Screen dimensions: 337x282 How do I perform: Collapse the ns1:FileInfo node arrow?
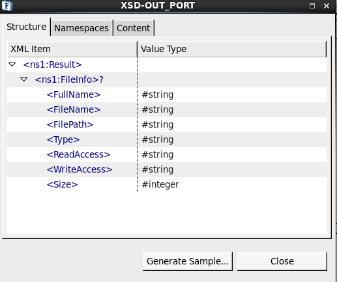pyautogui.click(x=24, y=79)
